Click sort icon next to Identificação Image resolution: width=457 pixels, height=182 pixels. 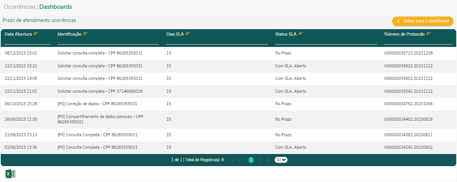click(x=85, y=34)
